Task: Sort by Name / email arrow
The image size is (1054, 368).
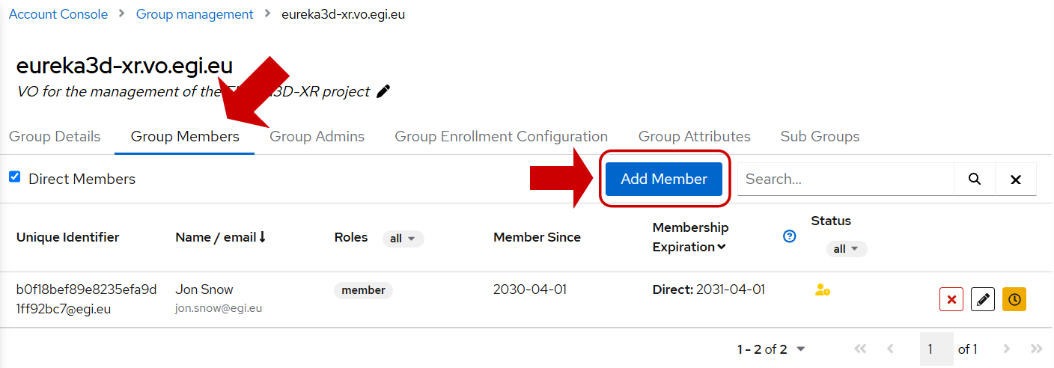Action: (x=263, y=237)
